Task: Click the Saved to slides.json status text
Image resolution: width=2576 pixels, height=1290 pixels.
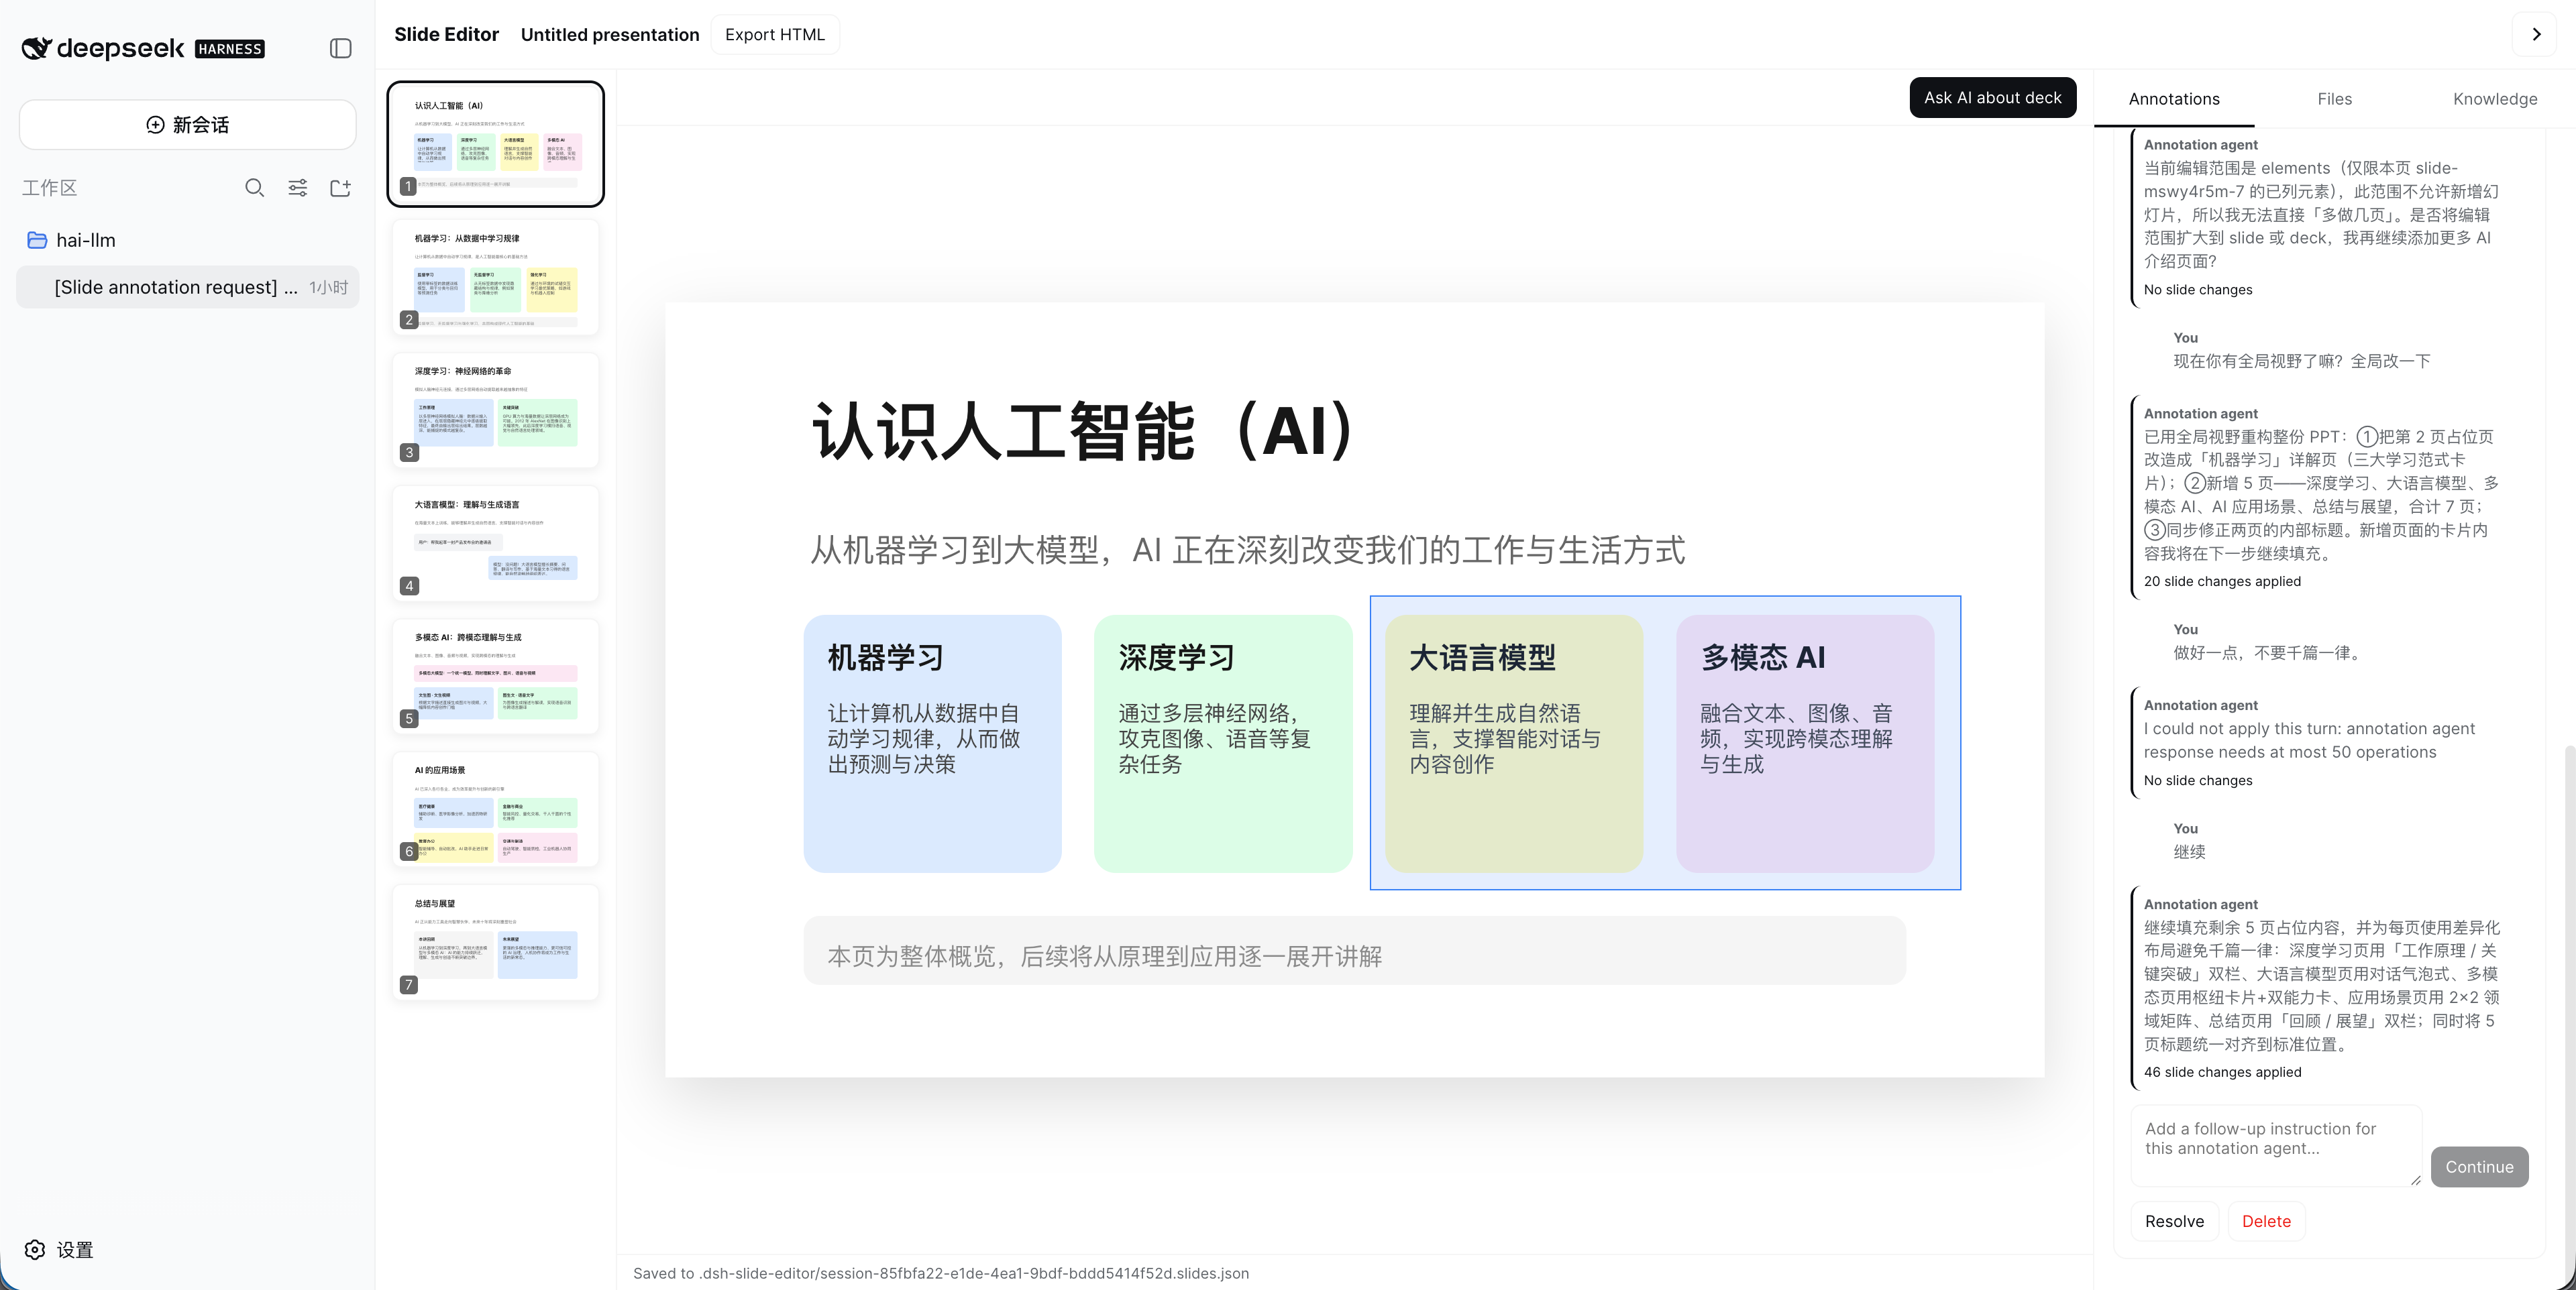Action: coord(940,1273)
